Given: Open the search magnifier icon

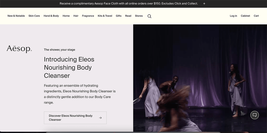Looking at the screenshot, I should (x=149, y=16).
